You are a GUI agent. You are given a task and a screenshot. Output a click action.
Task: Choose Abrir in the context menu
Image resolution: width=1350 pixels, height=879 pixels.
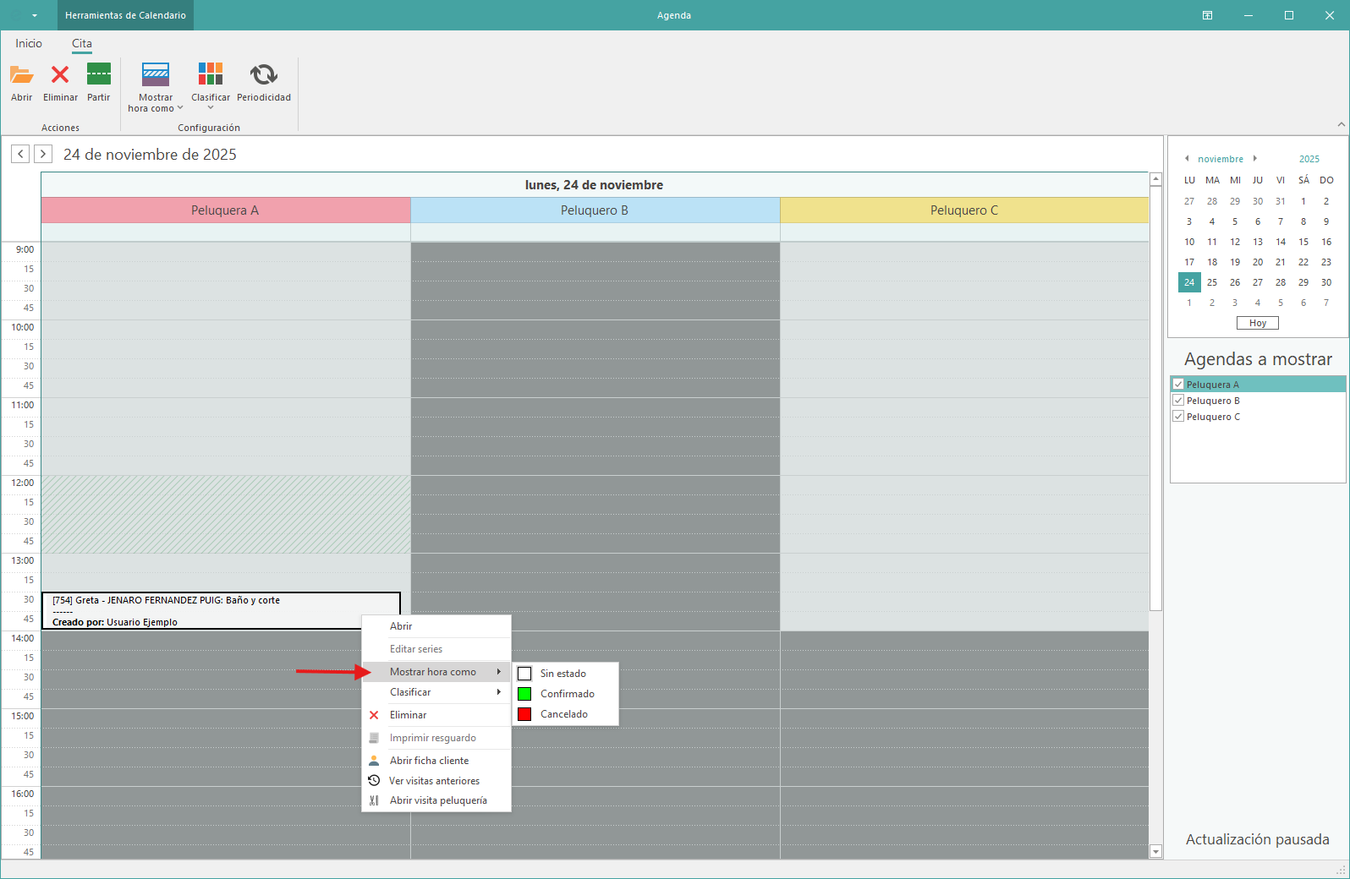(401, 626)
